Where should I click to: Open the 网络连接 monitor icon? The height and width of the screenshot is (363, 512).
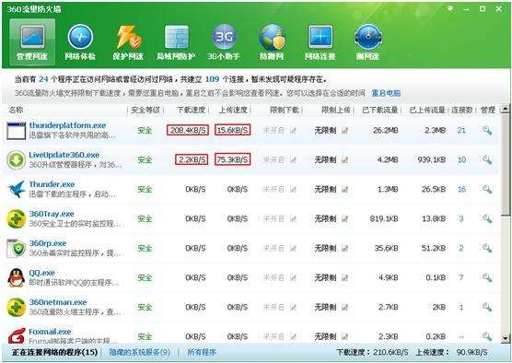click(320, 42)
